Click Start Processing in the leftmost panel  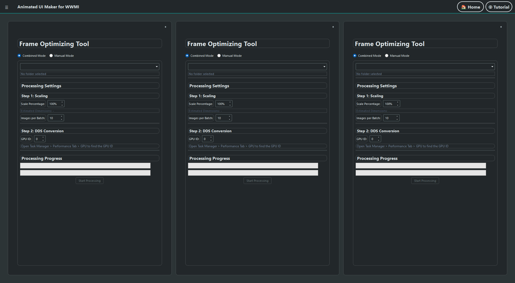pos(90,181)
